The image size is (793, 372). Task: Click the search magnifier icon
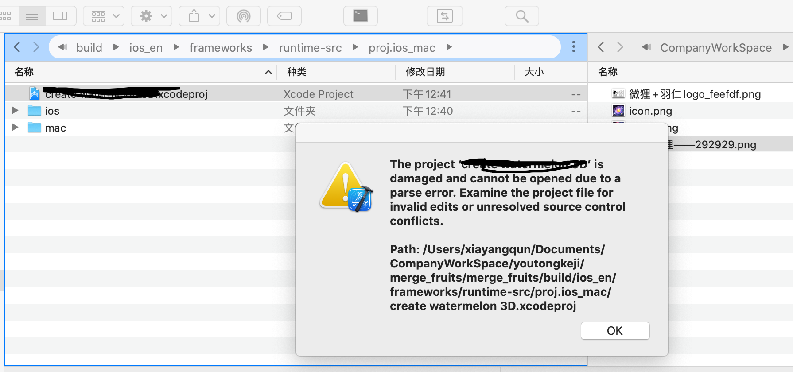[x=522, y=16]
